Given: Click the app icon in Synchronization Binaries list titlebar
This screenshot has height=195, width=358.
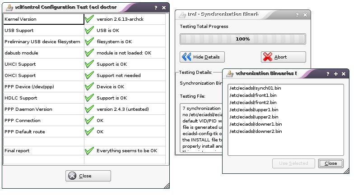Looking at the screenshot, I should click(230, 73).
